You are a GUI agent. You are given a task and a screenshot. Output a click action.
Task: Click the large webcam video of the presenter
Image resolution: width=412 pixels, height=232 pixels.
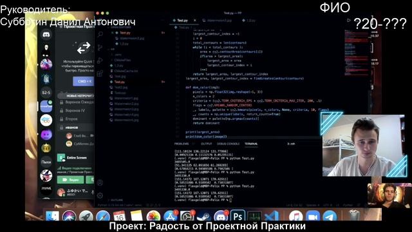coord(363,146)
